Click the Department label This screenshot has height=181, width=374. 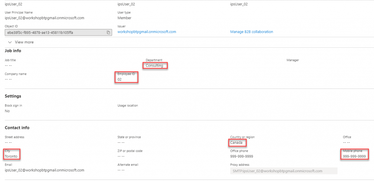pos(154,60)
